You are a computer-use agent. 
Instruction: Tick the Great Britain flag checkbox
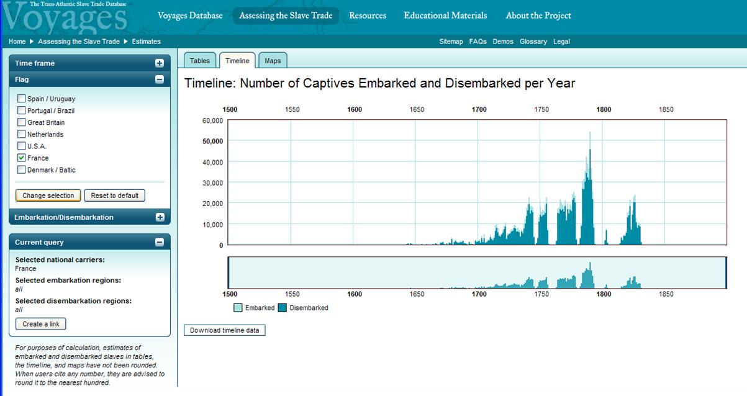click(x=22, y=122)
